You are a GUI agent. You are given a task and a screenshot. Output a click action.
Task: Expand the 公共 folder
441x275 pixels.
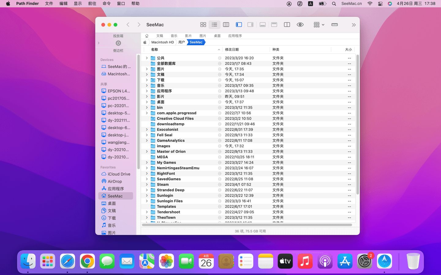point(147,58)
